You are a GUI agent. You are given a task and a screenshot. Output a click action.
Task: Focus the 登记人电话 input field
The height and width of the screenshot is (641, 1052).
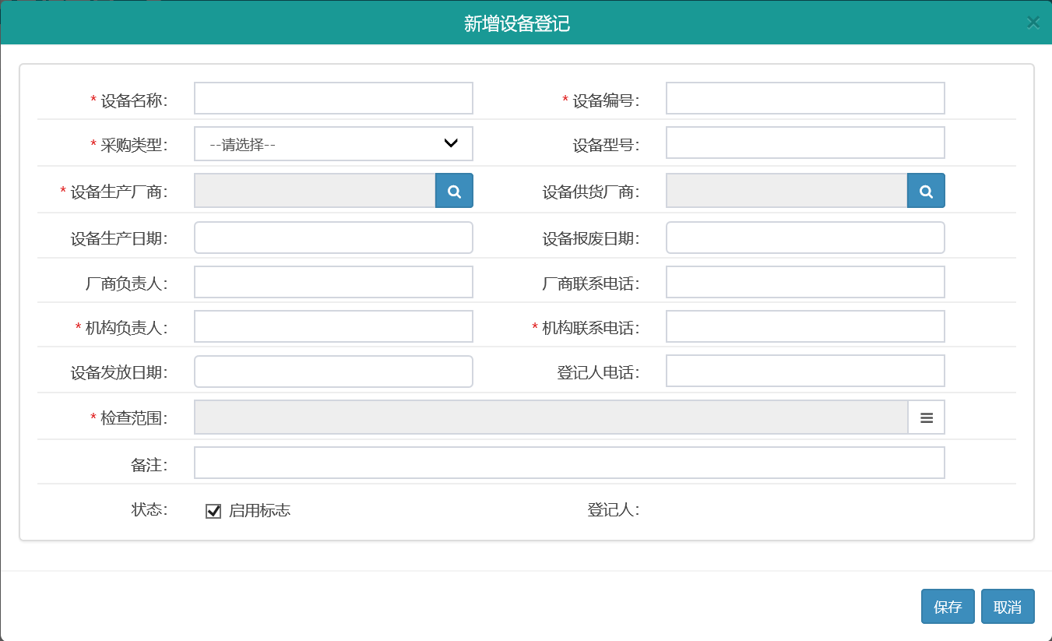coord(805,371)
